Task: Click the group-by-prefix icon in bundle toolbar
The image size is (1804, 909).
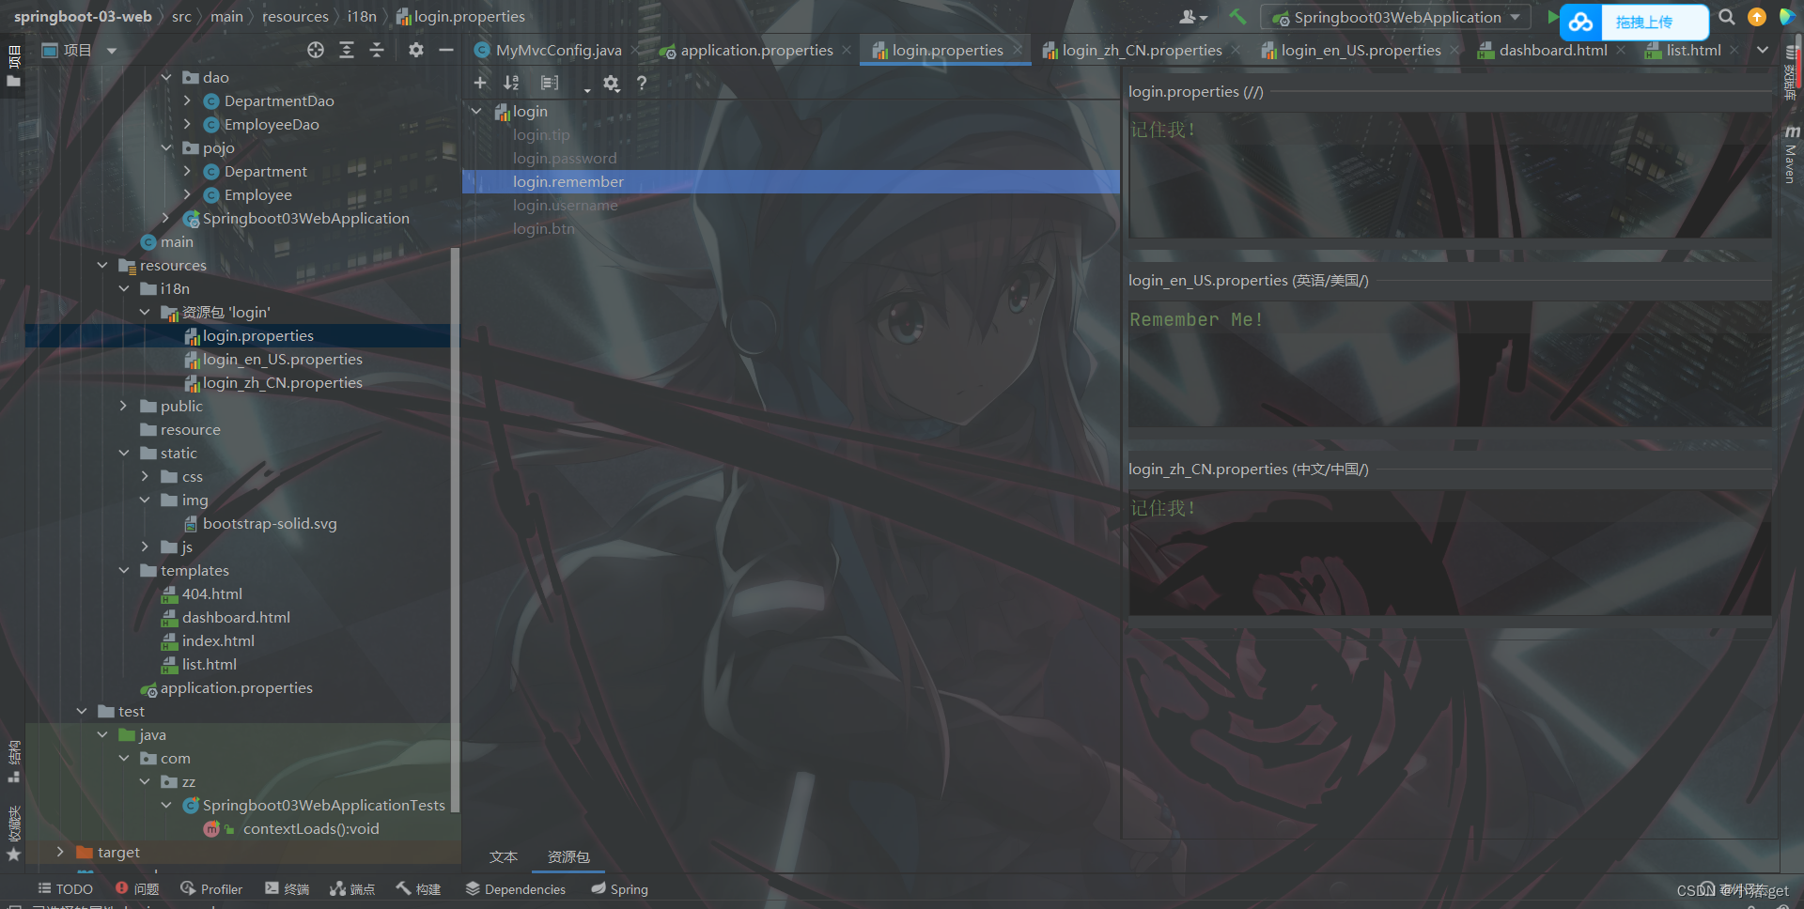Action: pyautogui.click(x=550, y=83)
